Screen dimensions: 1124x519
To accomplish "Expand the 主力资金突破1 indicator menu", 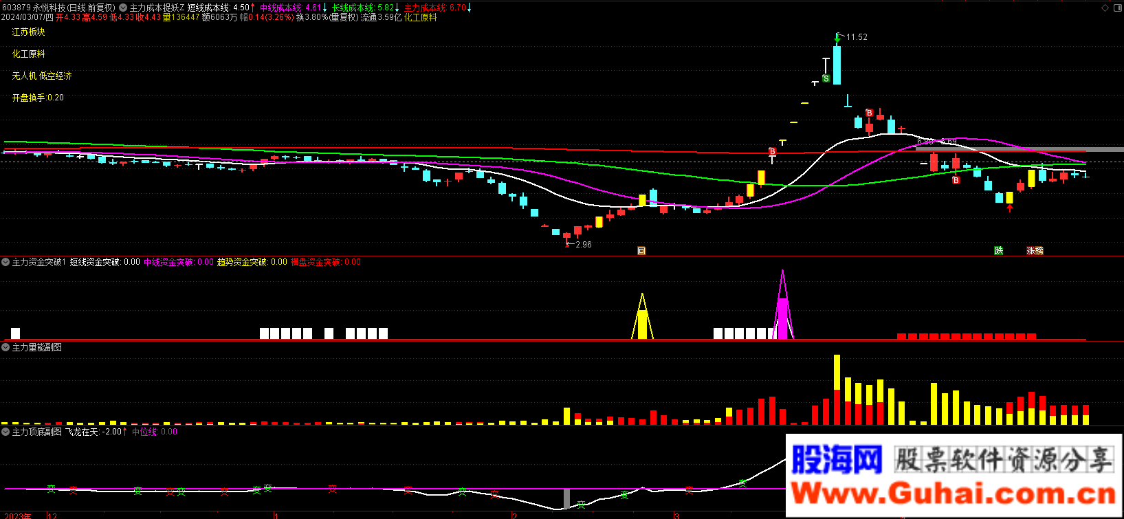I will tap(6, 262).
